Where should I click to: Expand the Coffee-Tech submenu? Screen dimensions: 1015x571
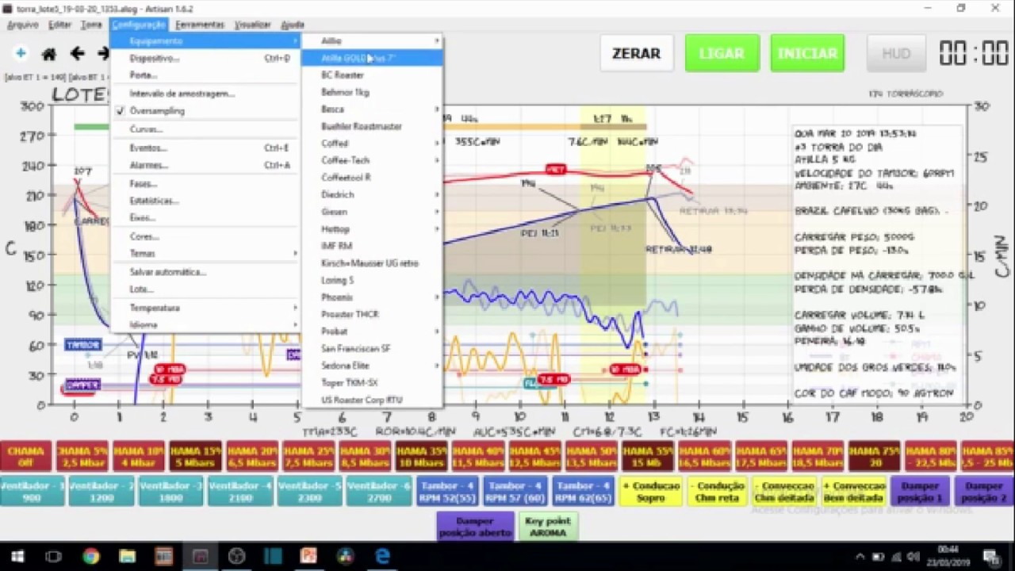[x=372, y=160]
